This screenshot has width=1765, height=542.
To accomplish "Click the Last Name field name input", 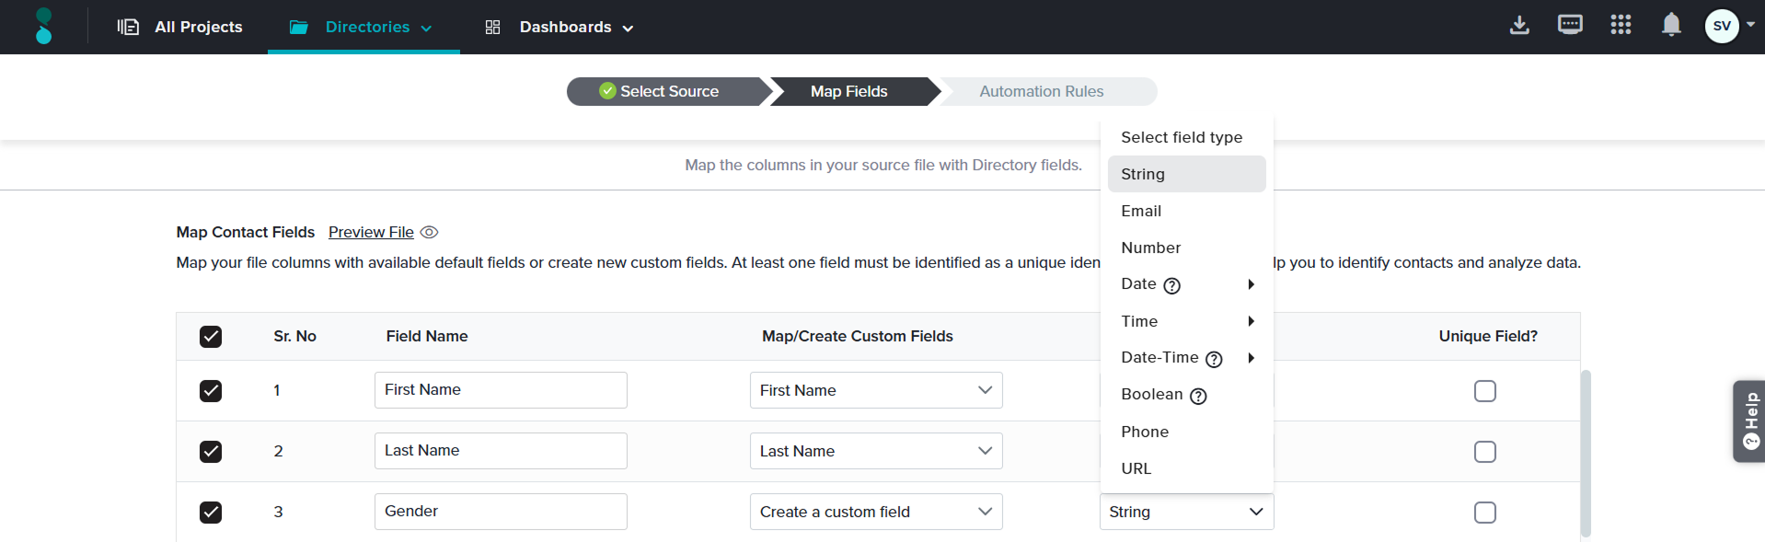I will pos(501,451).
